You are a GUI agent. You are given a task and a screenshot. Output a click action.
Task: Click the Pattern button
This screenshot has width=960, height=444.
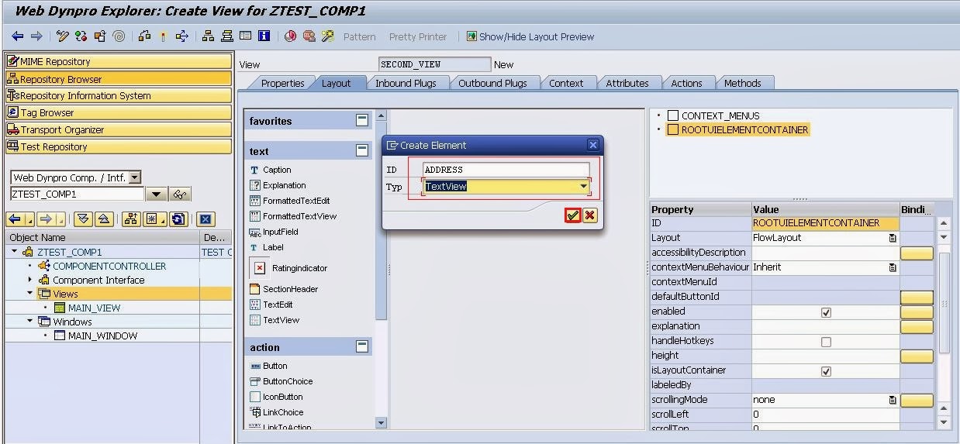coord(359,36)
